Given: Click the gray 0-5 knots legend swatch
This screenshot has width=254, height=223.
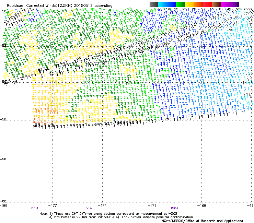Looking at the screenshot, I should click(x=154, y=4).
